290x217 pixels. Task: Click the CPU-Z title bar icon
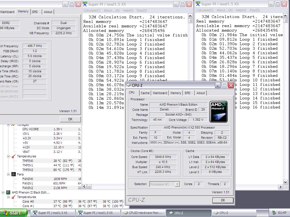[129, 85]
